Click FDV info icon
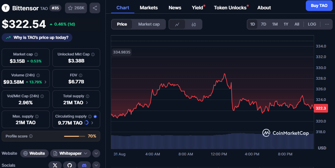 (x=81, y=75)
